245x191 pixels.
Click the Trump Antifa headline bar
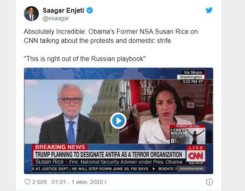point(109,154)
